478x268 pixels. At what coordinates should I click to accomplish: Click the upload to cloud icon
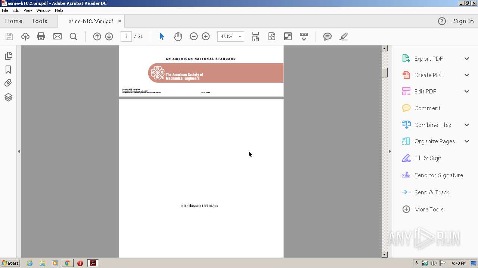coord(25,36)
